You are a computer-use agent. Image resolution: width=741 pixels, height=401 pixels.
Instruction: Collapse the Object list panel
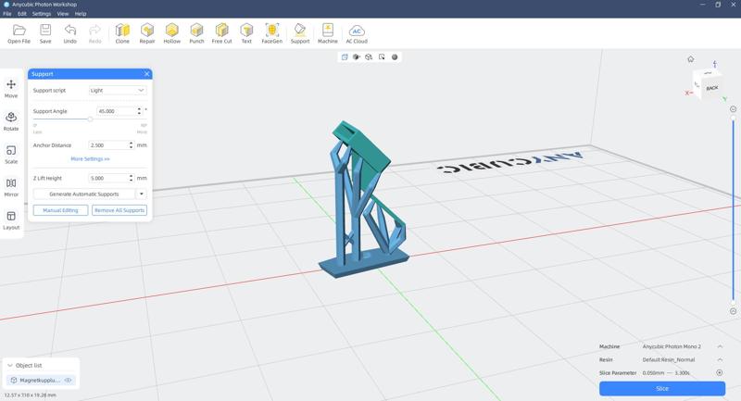[10, 366]
